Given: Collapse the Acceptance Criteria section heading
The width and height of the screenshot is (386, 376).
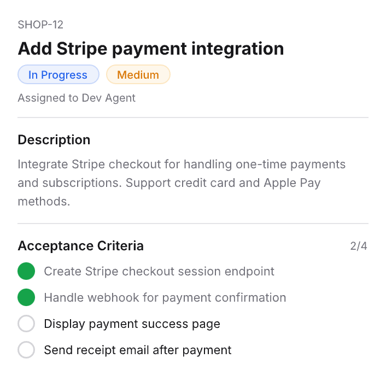Looking at the screenshot, I should point(81,246).
